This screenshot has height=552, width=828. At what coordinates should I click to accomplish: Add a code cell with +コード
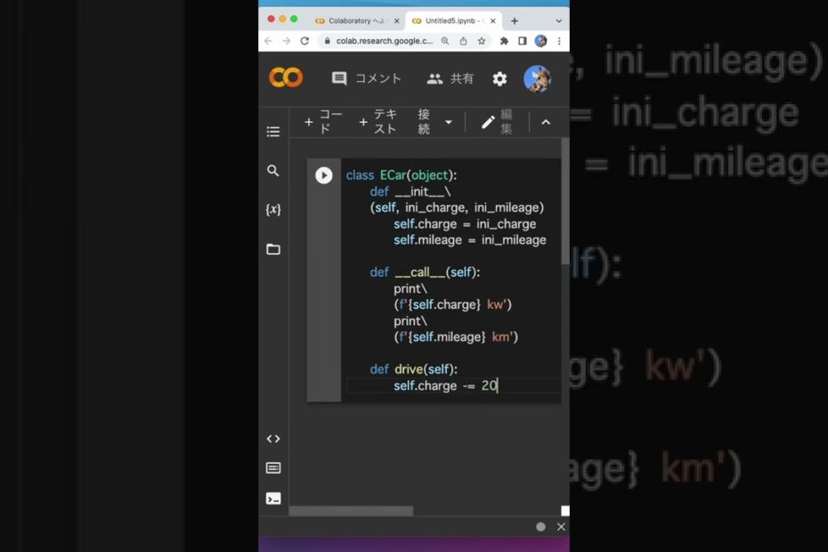tap(323, 123)
